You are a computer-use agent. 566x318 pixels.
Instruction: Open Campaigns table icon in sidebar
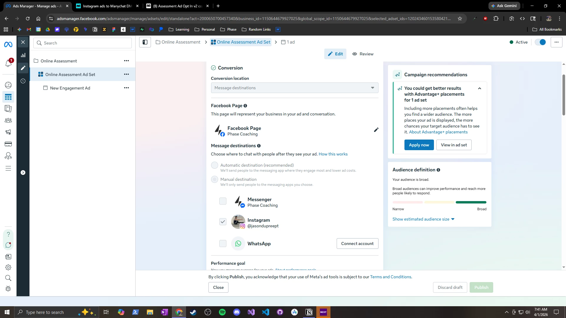(x=8, y=97)
